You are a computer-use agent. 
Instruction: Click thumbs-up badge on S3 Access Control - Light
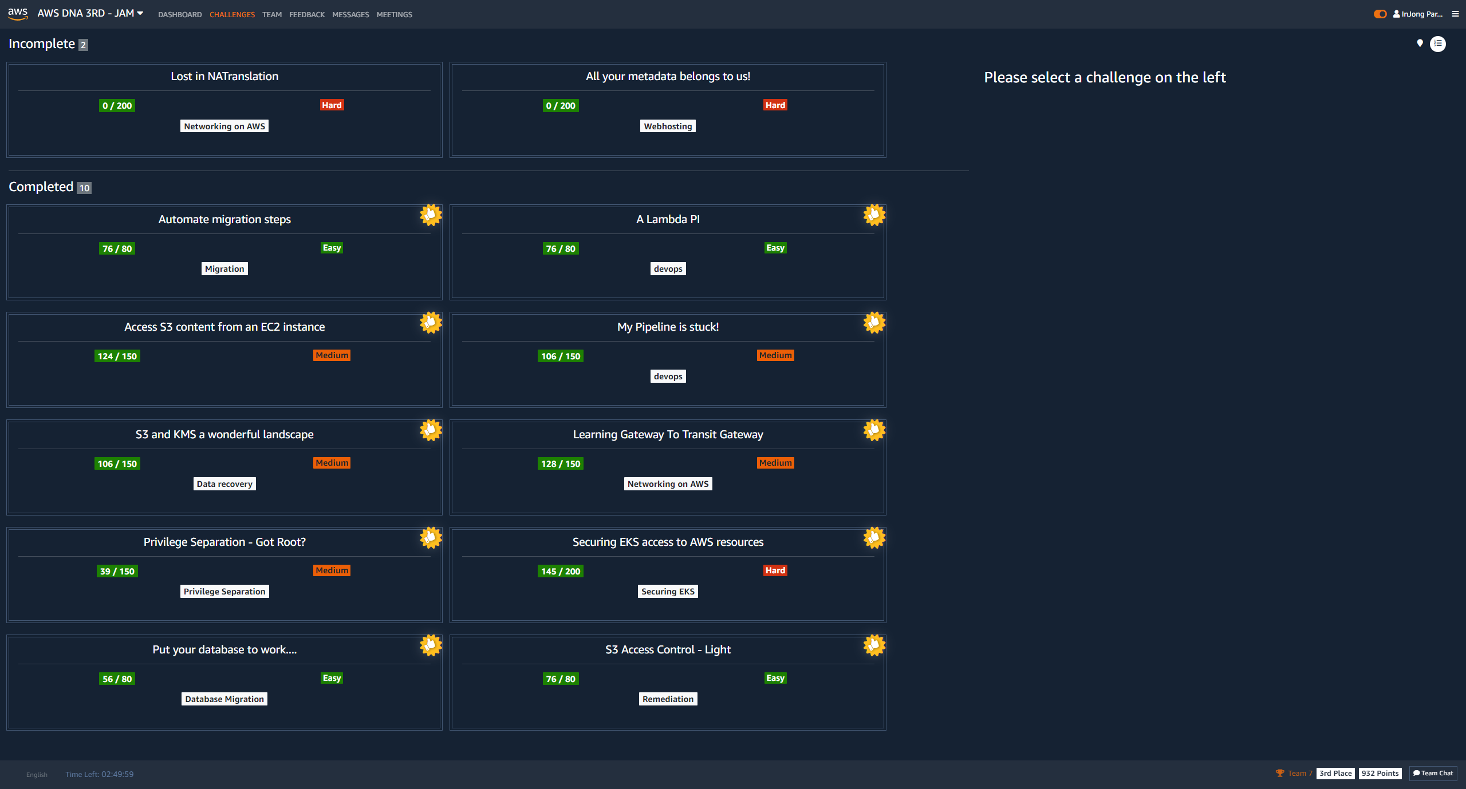pos(874,645)
